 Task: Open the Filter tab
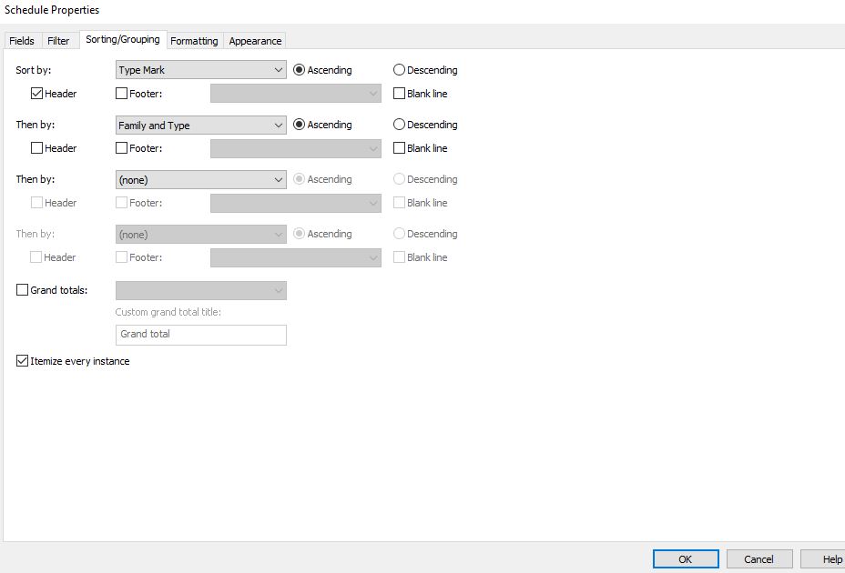(58, 41)
